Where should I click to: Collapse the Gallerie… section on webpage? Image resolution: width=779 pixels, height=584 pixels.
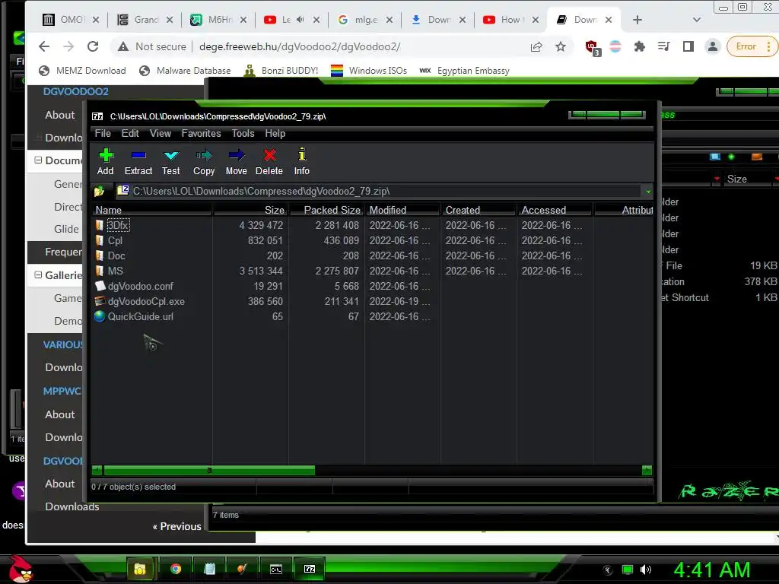point(38,275)
